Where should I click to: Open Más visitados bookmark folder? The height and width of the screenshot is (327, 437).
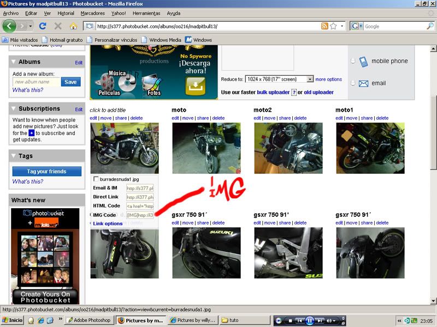pyautogui.click(x=20, y=40)
